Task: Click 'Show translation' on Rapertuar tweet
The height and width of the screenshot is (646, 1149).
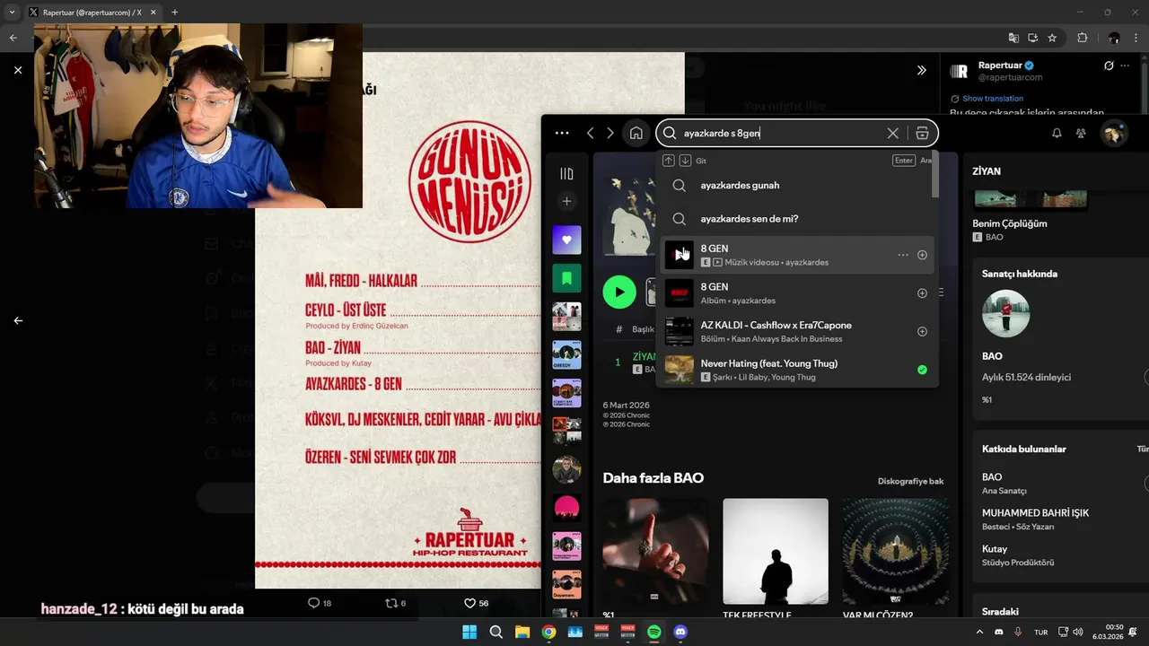Action: [993, 99]
